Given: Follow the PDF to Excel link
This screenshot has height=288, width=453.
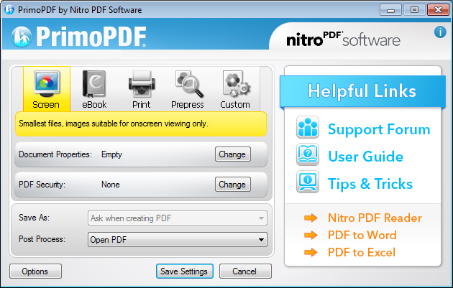Looking at the screenshot, I should [362, 253].
